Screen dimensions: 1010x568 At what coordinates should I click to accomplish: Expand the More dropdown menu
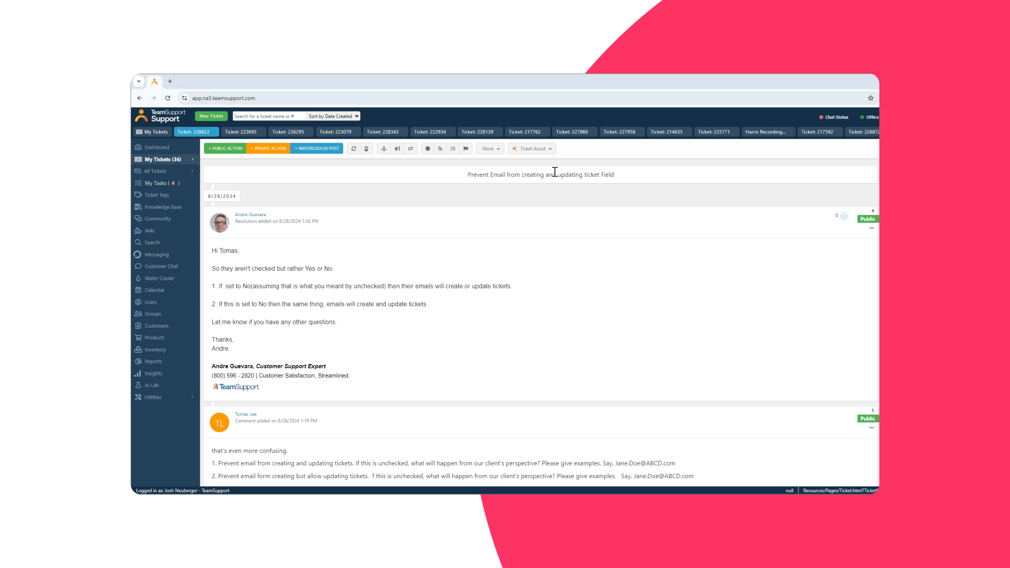click(x=490, y=148)
